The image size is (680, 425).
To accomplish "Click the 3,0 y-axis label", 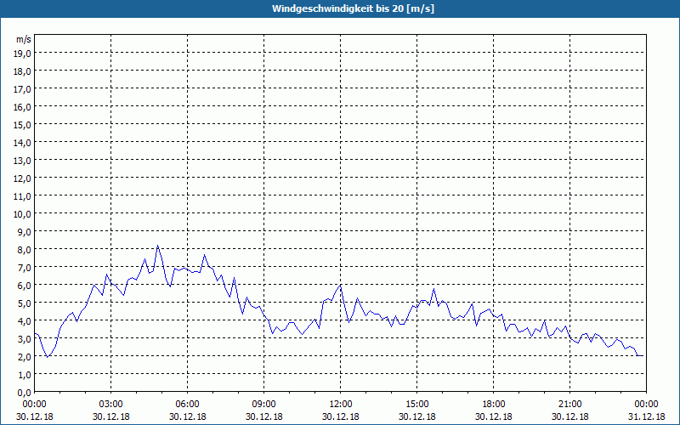I will pos(25,339).
